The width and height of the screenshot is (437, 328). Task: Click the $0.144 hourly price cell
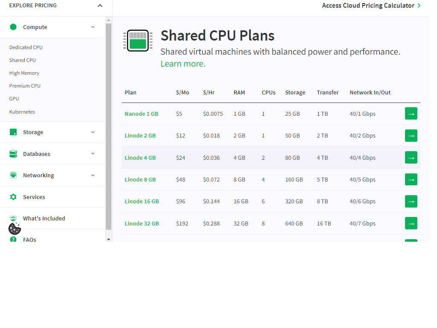[x=212, y=202]
